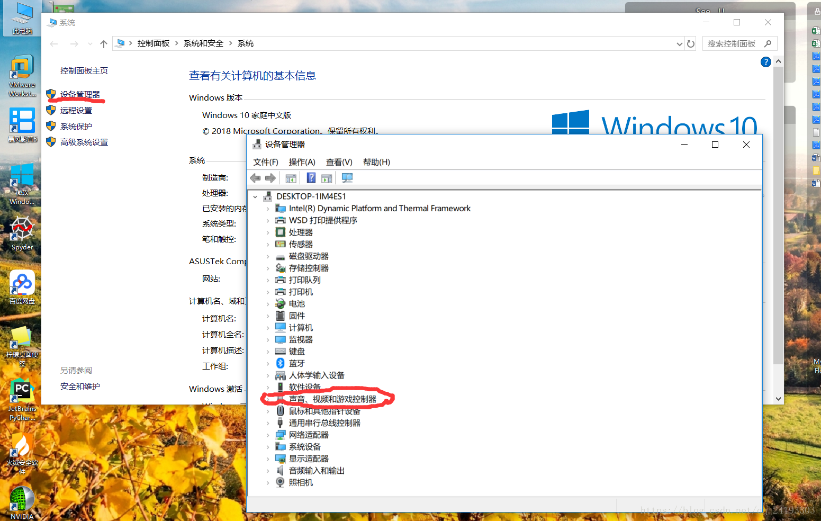
Task: Collapse the DESKTOP-1IM4ES1 root node
Action: click(255, 196)
